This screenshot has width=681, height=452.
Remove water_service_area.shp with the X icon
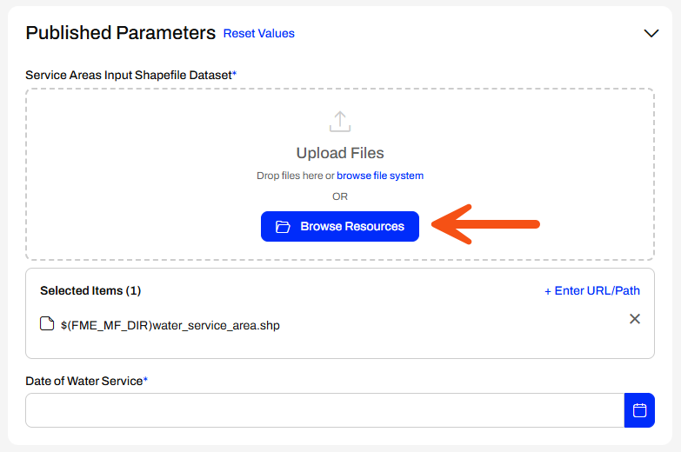635,319
